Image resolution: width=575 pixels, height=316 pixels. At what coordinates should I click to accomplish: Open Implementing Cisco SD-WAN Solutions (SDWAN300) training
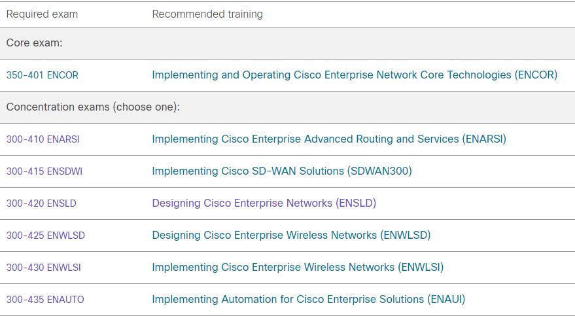[282, 171]
